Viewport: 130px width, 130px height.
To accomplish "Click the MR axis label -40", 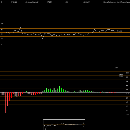I will [x=127, y=102].
